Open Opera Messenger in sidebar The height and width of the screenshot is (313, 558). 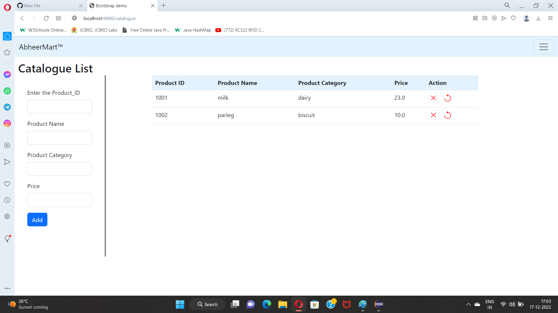tap(7, 74)
